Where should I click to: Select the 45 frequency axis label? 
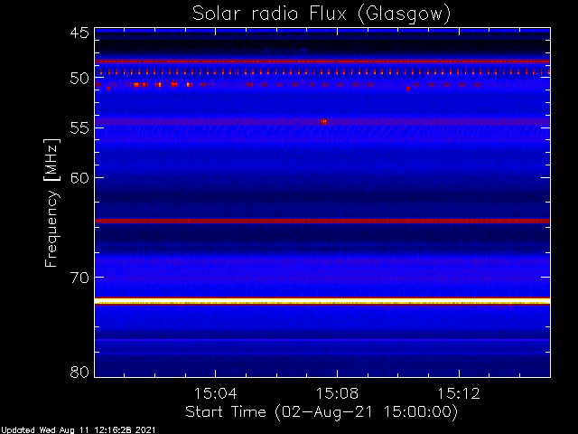tap(79, 33)
